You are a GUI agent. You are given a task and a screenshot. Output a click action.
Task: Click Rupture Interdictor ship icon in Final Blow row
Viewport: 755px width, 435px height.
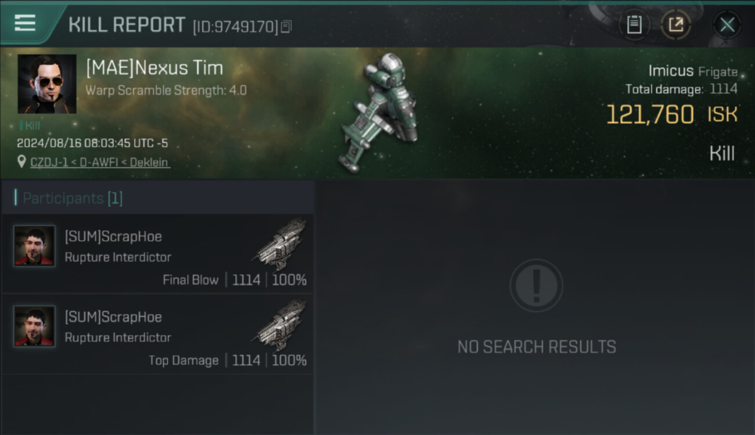[x=281, y=244]
